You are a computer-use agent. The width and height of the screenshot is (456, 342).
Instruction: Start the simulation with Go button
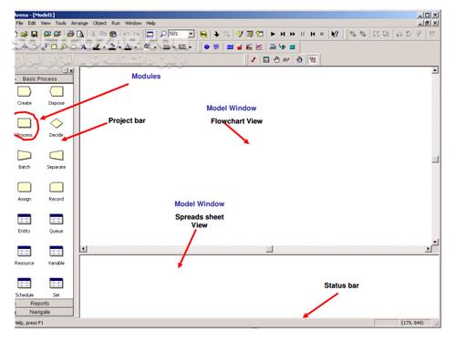click(x=273, y=34)
